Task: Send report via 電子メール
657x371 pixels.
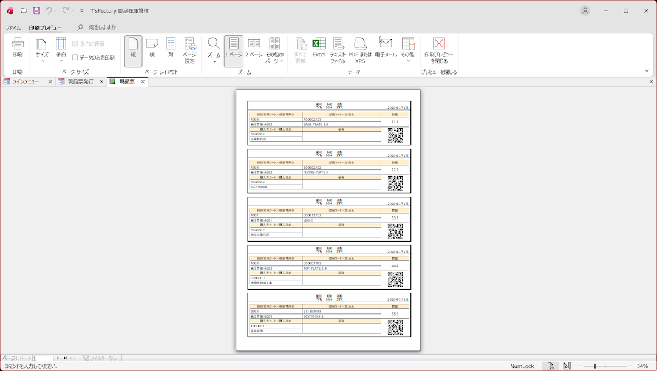Action: (386, 48)
